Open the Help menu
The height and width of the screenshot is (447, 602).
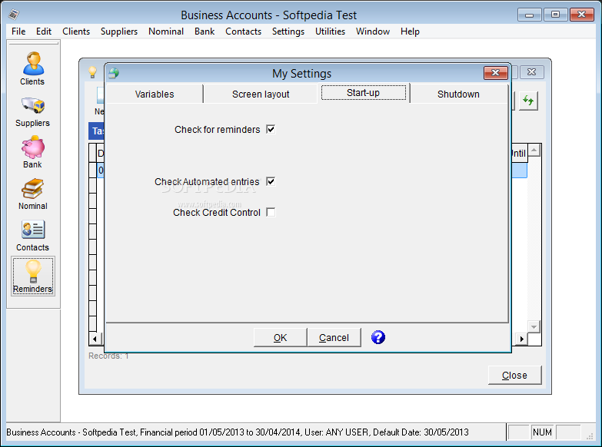click(x=410, y=31)
